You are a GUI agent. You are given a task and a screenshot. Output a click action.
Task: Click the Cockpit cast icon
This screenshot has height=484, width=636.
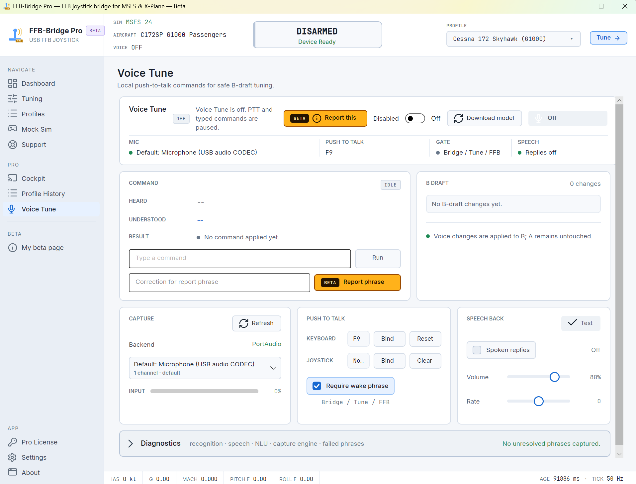pyautogui.click(x=13, y=178)
